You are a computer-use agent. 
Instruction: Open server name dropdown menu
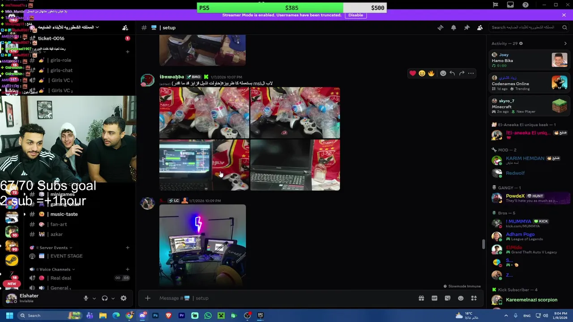pyautogui.click(x=68, y=27)
